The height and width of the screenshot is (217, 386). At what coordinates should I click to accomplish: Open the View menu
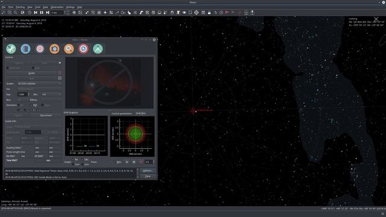[x=30, y=7]
